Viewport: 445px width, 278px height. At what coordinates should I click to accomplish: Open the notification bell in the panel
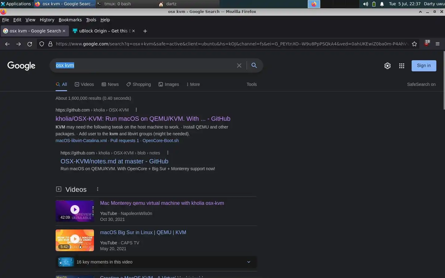pos(382,4)
